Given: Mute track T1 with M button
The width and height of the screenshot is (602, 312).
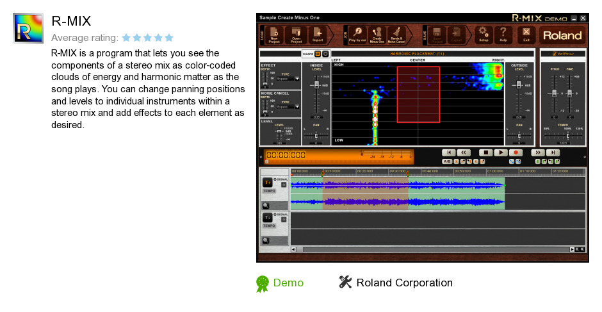Looking at the screenshot, I should click(x=284, y=185).
